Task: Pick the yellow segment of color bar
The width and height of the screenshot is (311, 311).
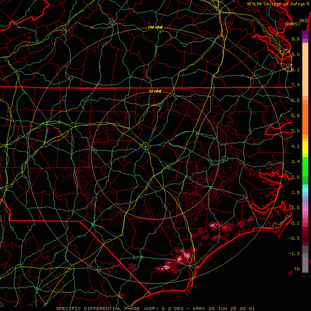Action: [x=305, y=148]
